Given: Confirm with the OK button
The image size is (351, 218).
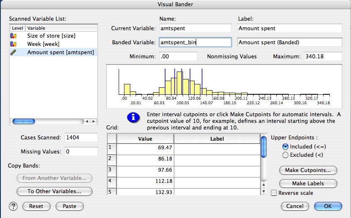Looking at the screenshot, I should (x=328, y=206).
